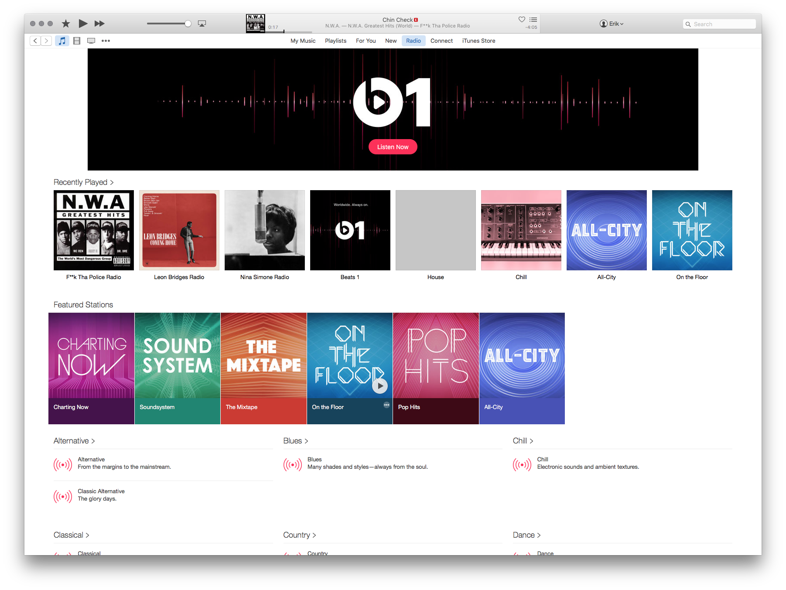Expand the Dance genre heading
Viewport: 786px width, 590px height.
(526, 535)
